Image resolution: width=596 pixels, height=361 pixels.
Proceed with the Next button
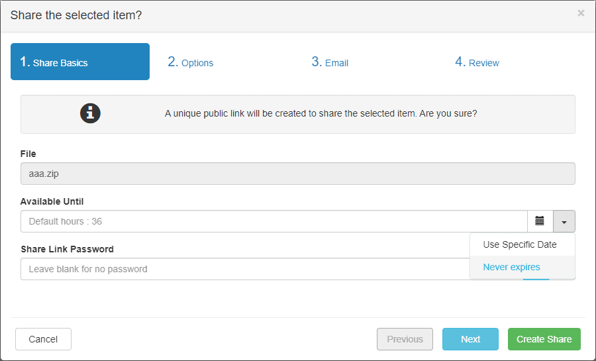470,339
